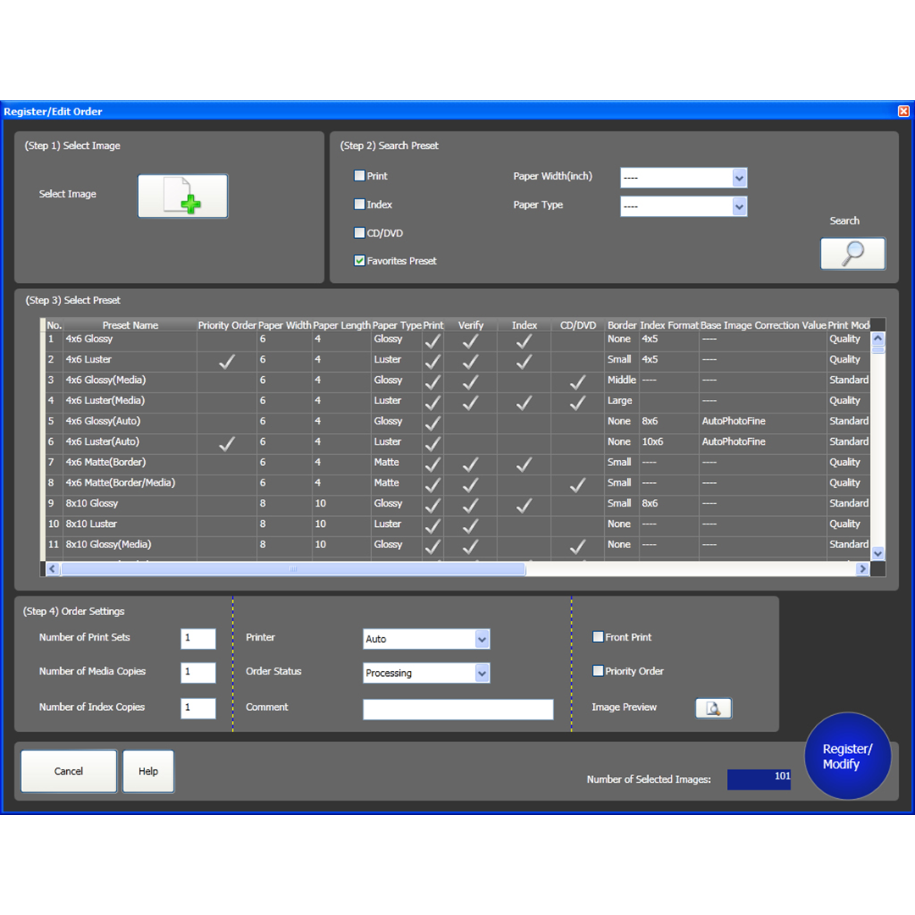Close the Register/Edit Order window

point(903,112)
